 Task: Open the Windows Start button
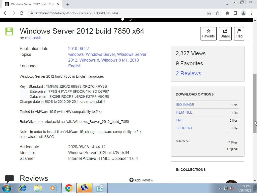click(x=7, y=188)
